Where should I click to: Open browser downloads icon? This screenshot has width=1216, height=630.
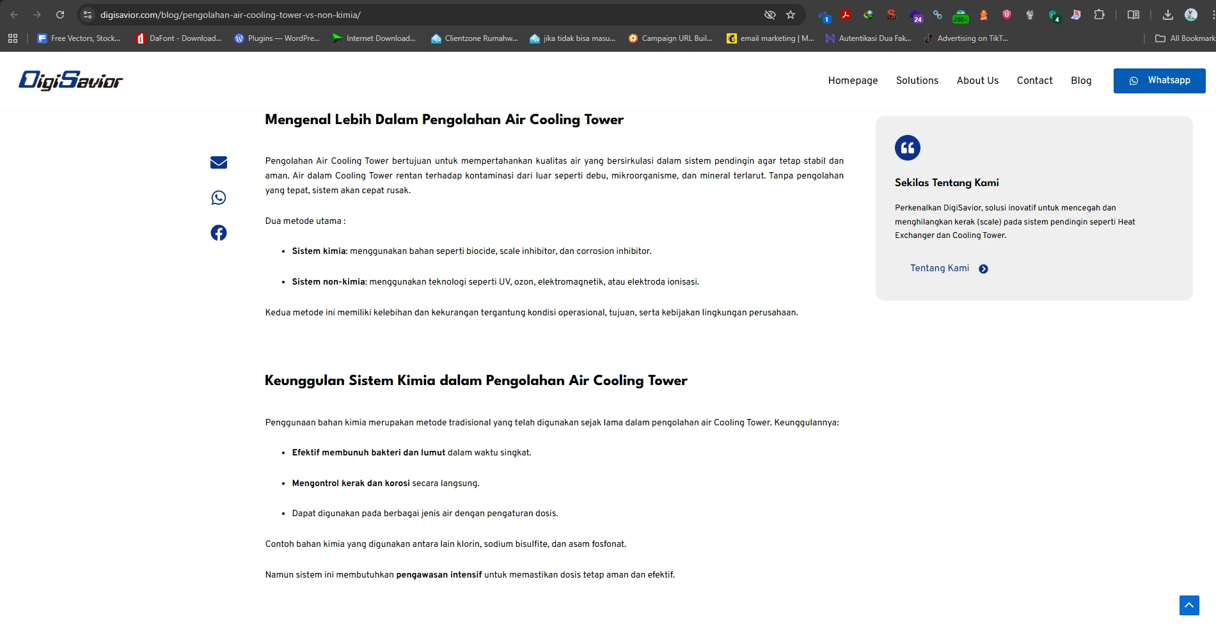pos(1167,15)
